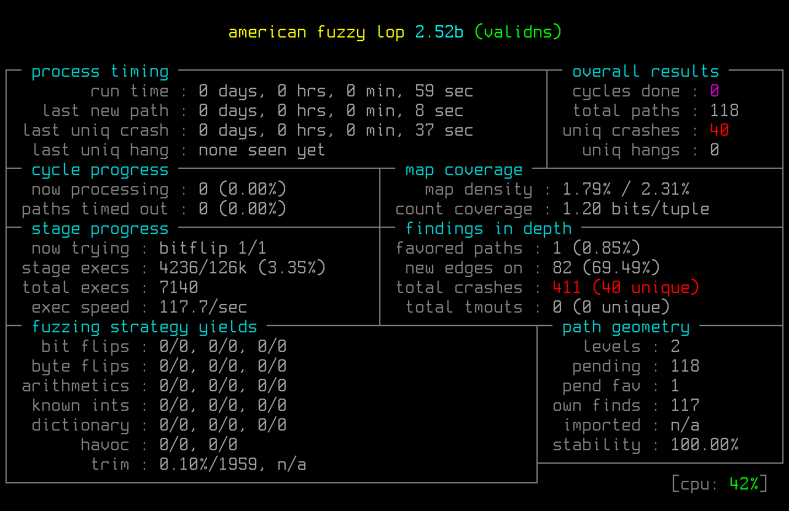Click the 'map coverage' section header
Screen dimensions: 789x511
pos(464,170)
